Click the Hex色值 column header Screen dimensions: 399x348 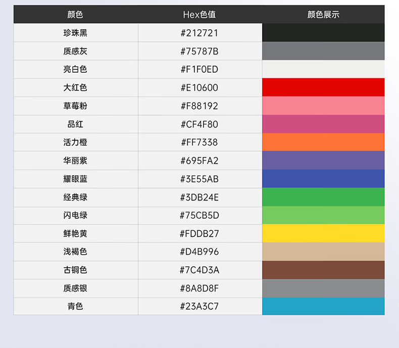(199, 15)
